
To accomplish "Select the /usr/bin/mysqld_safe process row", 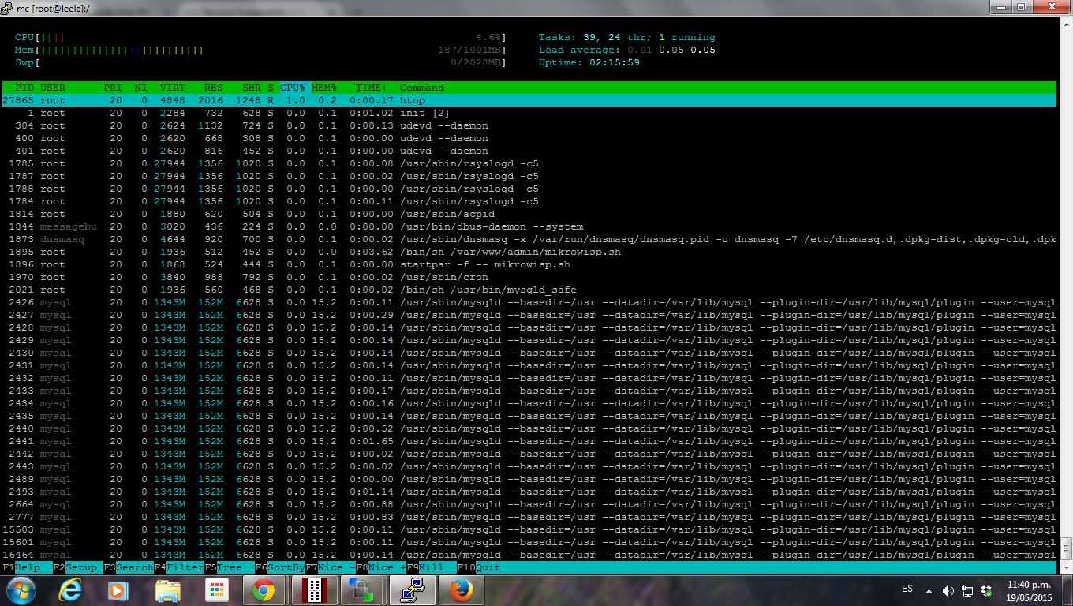I will pos(529,290).
